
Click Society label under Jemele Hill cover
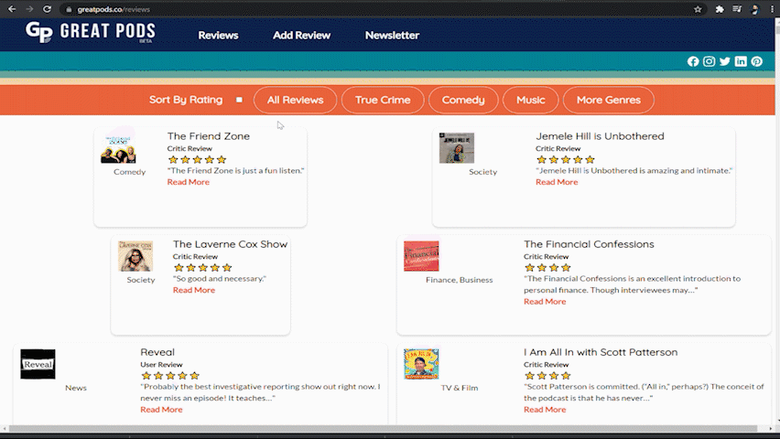click(482, 172)
